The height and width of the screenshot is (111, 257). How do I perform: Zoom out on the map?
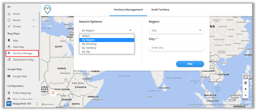(245, 95)
